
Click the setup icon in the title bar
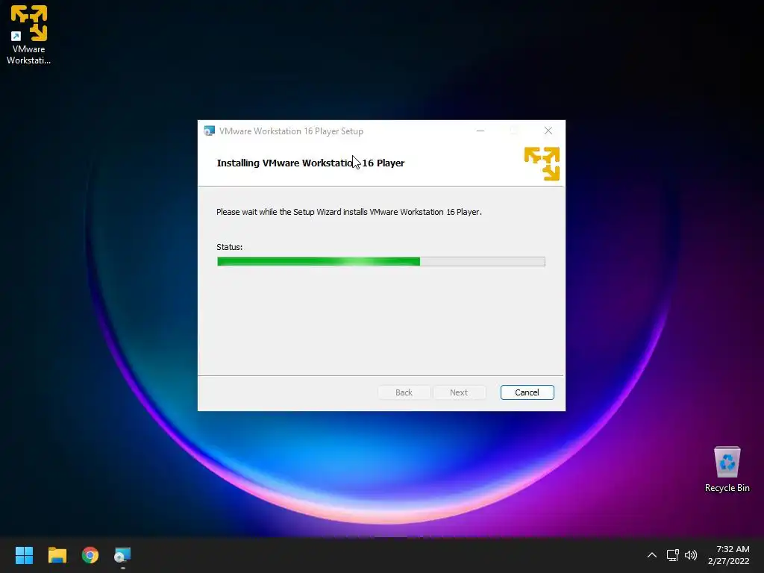pyautogui.click(x=209, y=131)
